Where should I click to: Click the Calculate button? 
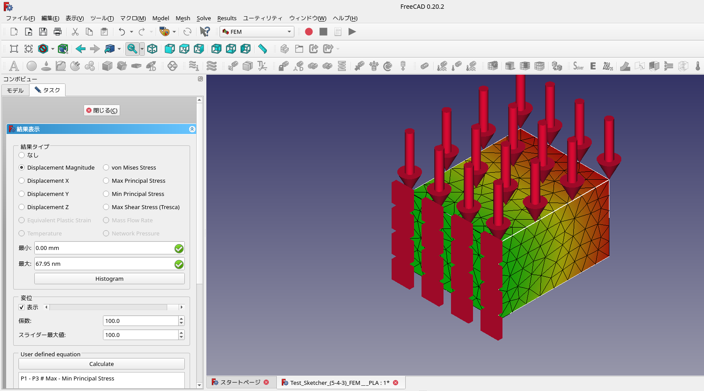coord(102,364)
